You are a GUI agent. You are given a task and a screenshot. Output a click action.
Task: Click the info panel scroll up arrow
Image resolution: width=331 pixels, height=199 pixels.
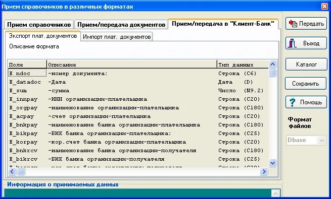coord(276,193)
